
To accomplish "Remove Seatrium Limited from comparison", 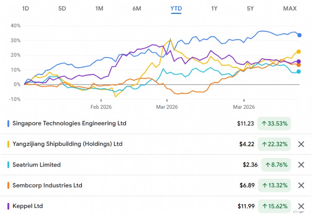I will tap(301, 165).
